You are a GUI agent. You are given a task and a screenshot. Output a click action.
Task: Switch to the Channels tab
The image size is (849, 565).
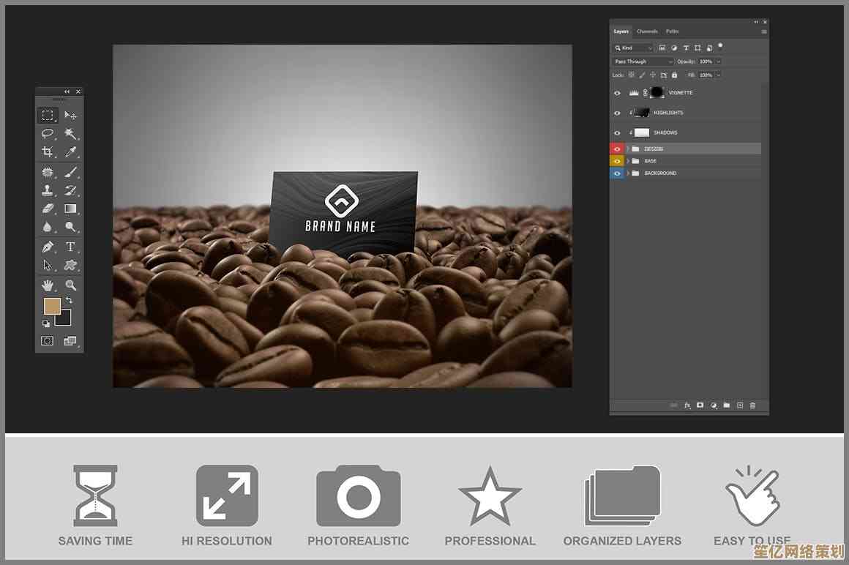(x=647, y=31)
